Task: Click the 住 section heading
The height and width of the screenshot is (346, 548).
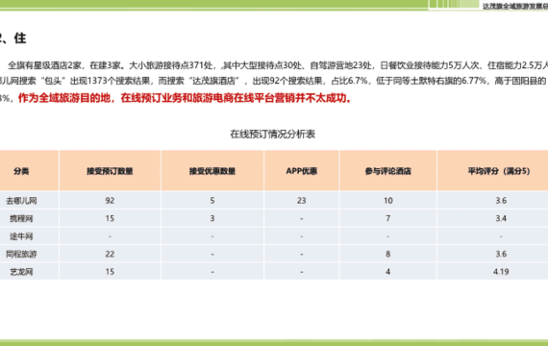Action: coord(20,38)
